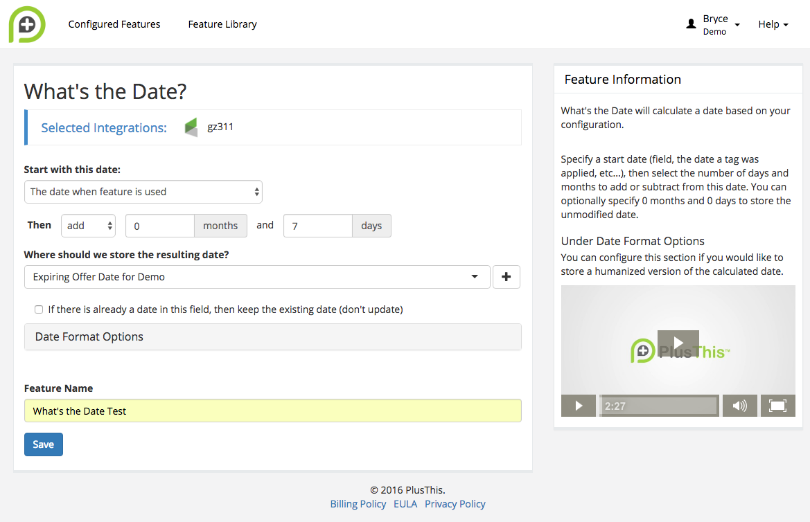Viewport: 810px width, 522px height.
Task: Click the user profile silhouette icon
Action: click(x=691, y=24)
